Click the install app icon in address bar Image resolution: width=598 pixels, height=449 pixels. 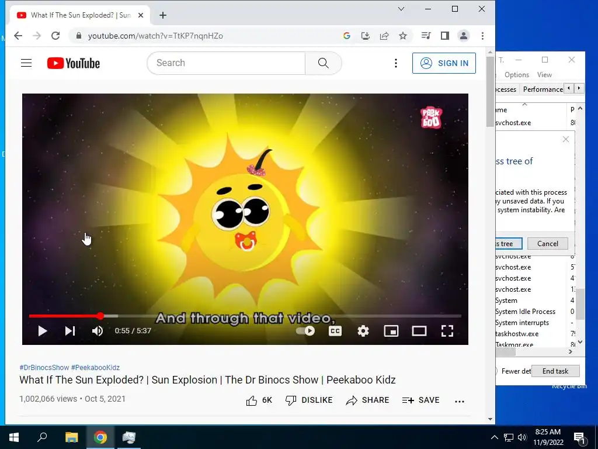pos(366,36)
